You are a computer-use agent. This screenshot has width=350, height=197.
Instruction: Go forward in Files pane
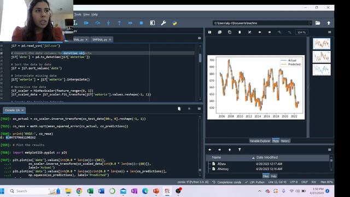click(220, 149)
